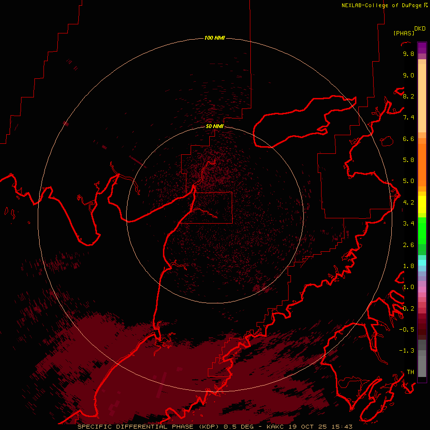Click the 4.2 scale value

pyautogui.click(x=408, y=203)
